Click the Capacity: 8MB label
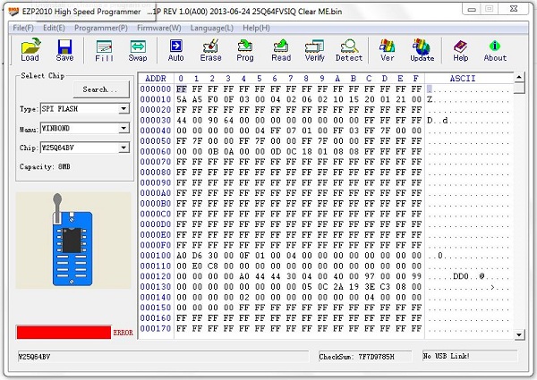This screenshot has height=380, width=537. click(x=45, y=166)
